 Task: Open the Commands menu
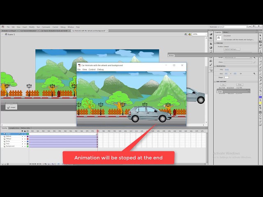click(46, 27)
